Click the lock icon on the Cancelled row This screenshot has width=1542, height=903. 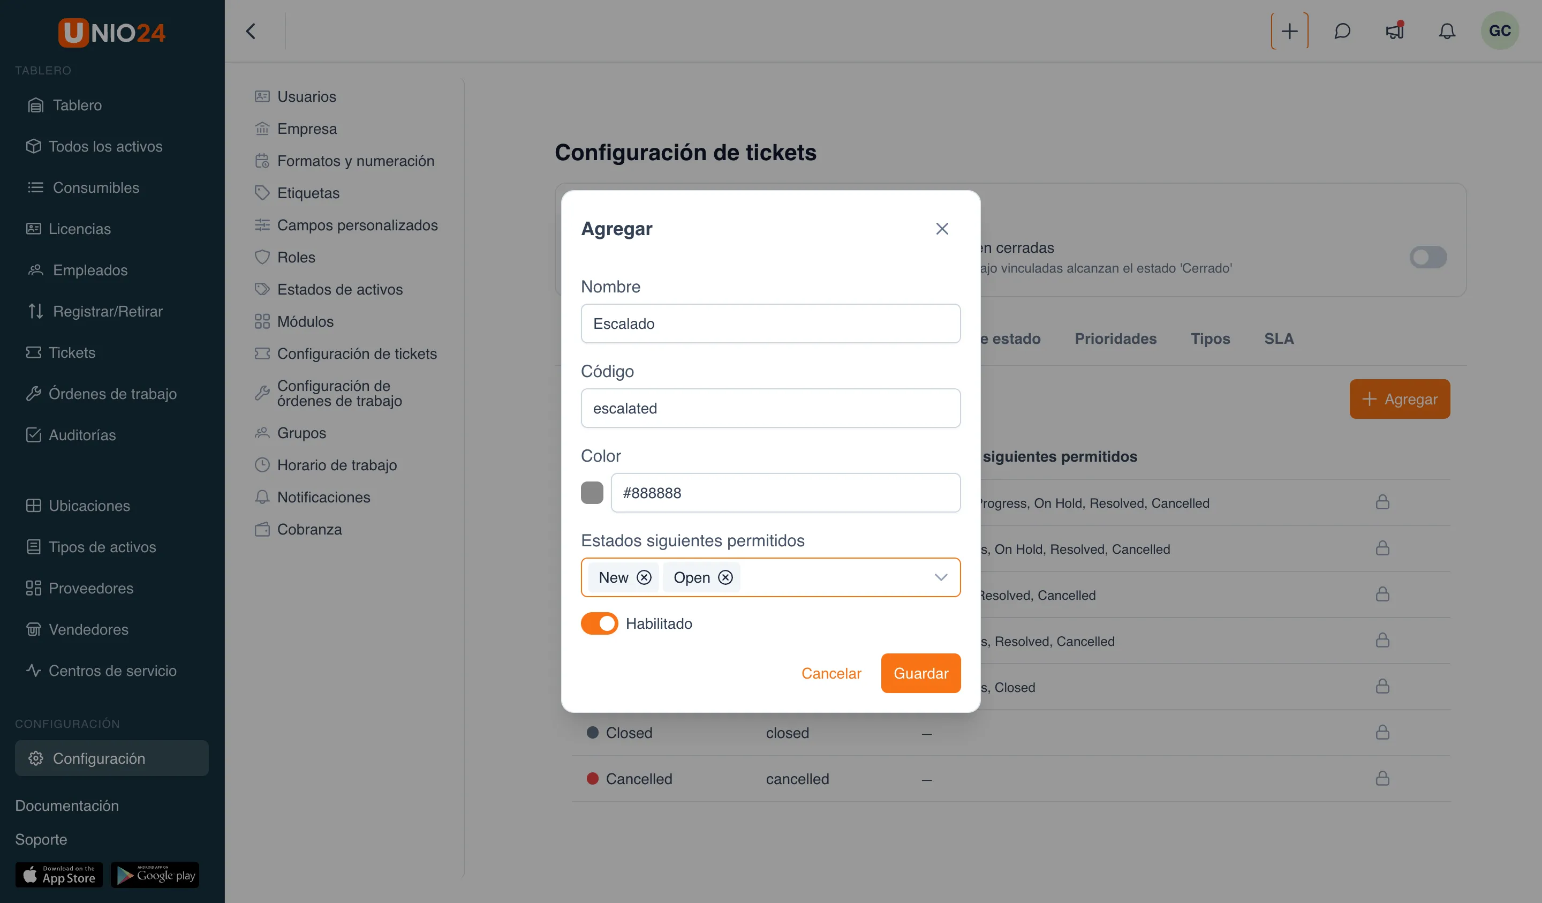click(x=1382, y=778)
